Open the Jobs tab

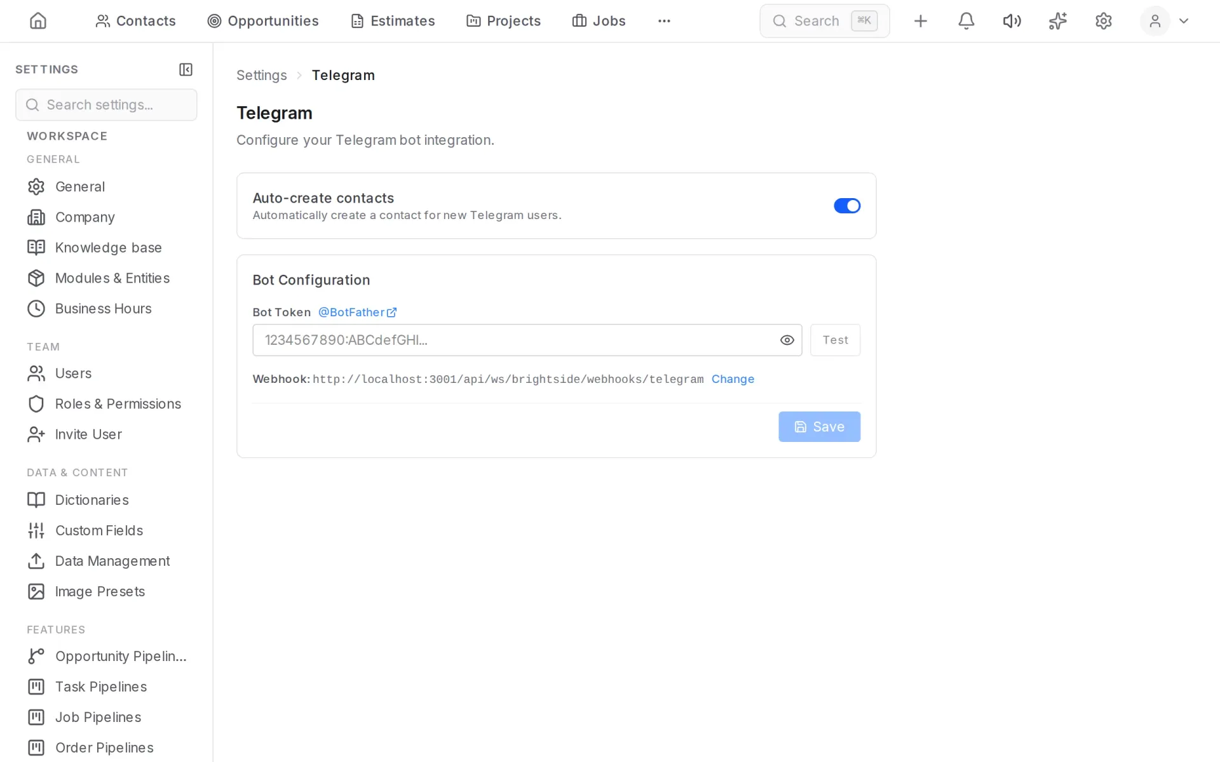coord(599,21)
